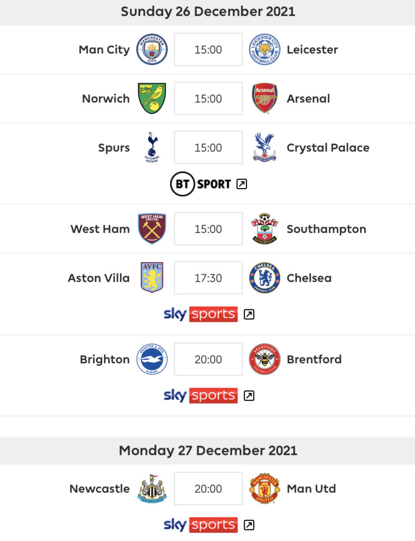The width and height of the screenshot is (415, 541).
Task: Click the Man City vs Leicester 15:00 box
Action: 208,49
